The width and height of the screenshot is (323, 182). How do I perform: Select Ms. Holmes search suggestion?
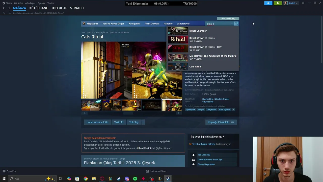[203, 57]
